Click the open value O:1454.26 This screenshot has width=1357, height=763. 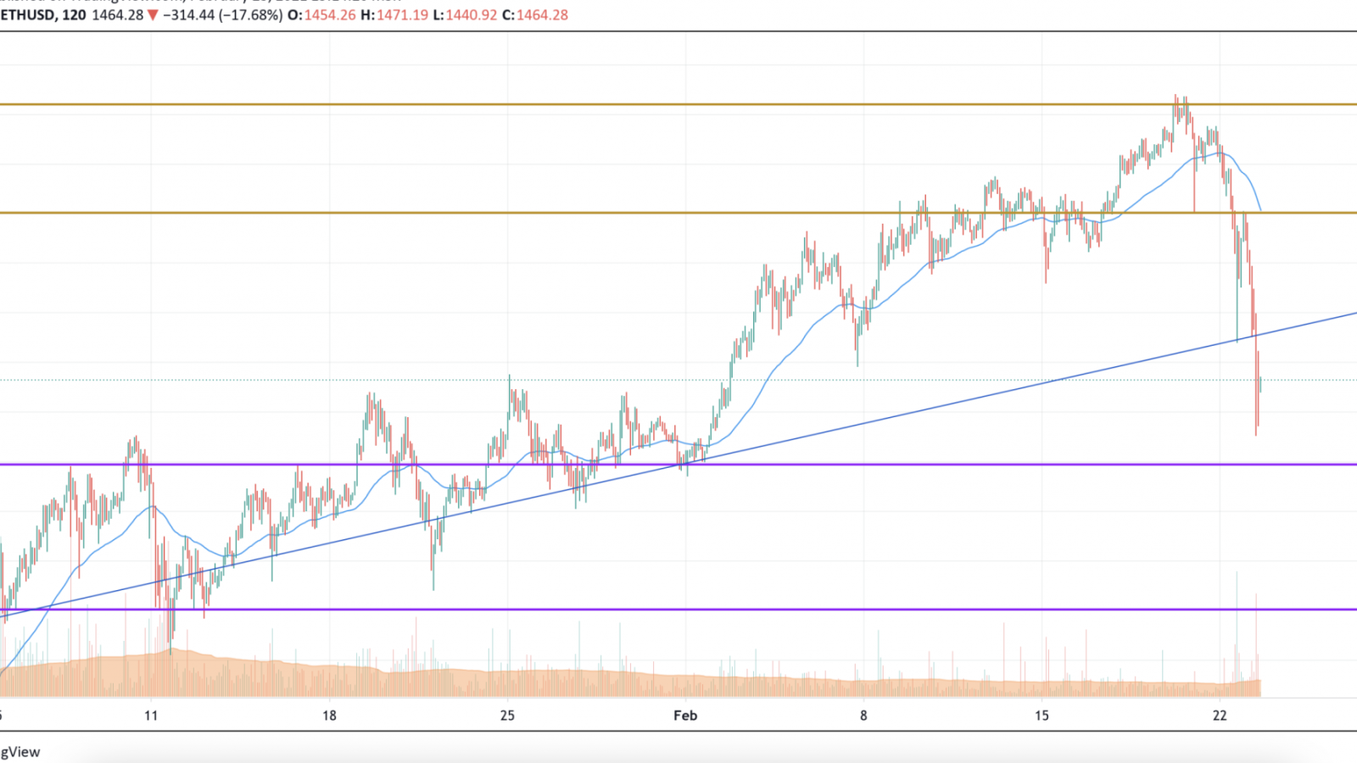(321, 15)
